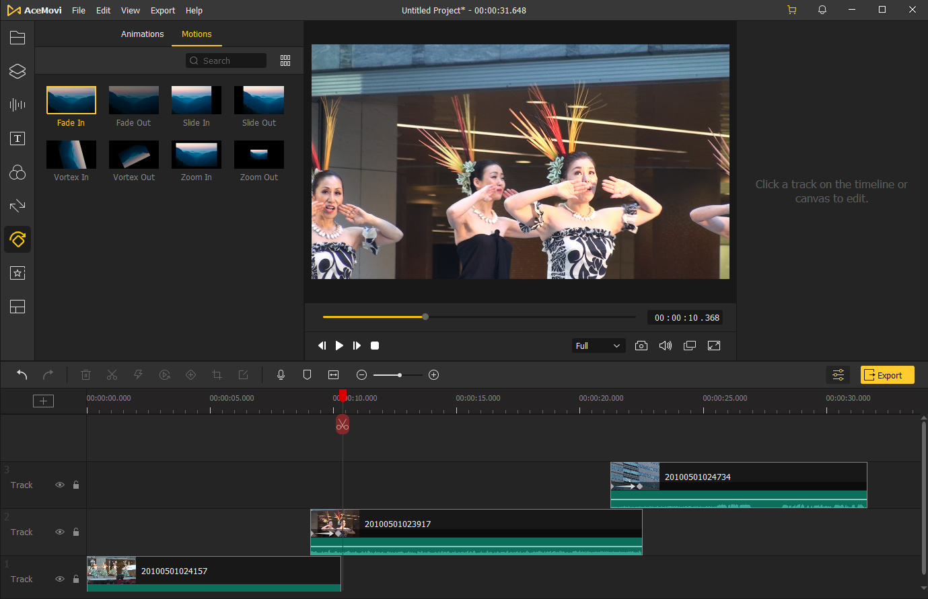Lock Track 2 with the padlock icon
928x599 pixels.
point(76,532)
